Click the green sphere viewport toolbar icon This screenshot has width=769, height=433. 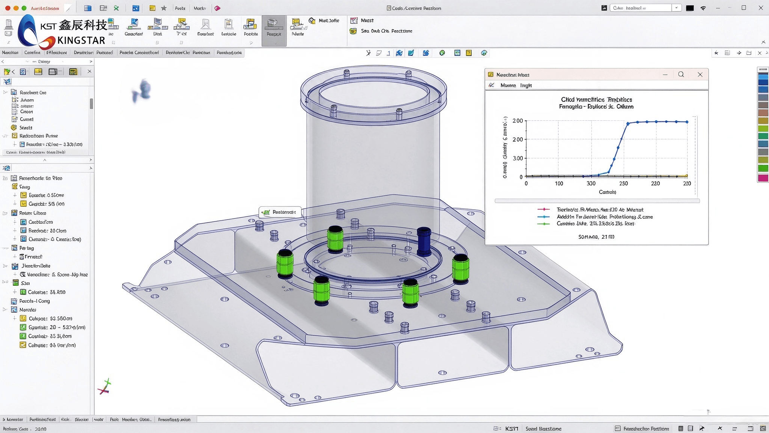click(x=442, y=53)
